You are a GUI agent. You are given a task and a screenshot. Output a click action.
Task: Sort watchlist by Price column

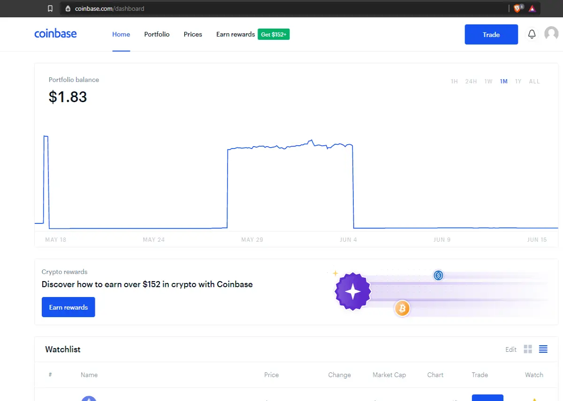point(271,375)
